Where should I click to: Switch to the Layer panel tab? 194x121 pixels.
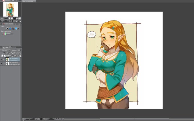[5, 47]
